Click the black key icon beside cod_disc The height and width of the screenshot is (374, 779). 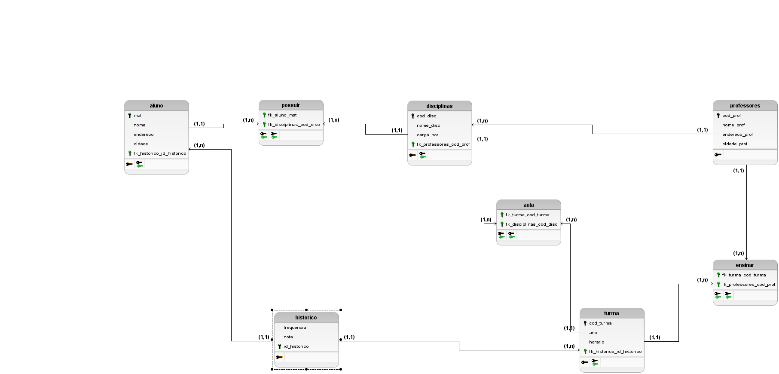click(413, 116)
